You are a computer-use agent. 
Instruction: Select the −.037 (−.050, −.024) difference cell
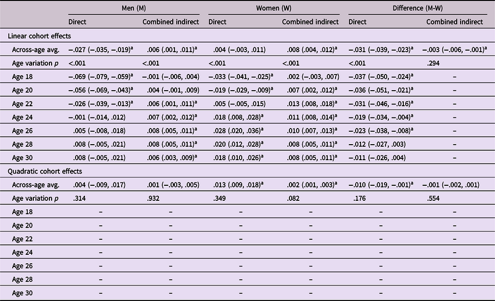tap(381, 76)
